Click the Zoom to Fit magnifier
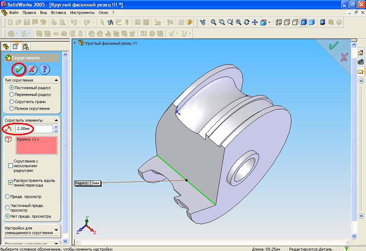The height and width of the screenshot is (251, 366). pos(213,22)
